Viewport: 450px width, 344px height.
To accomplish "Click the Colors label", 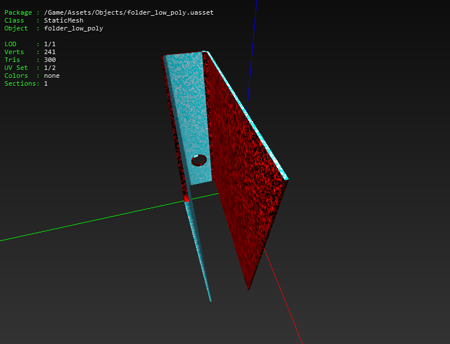I will tap(16, 76).
